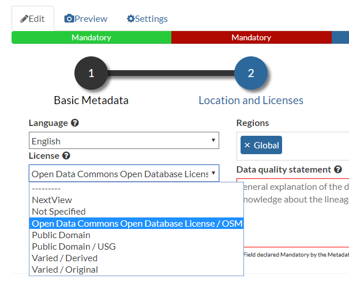Click the blue progress segment at the edge

[340, 37]
